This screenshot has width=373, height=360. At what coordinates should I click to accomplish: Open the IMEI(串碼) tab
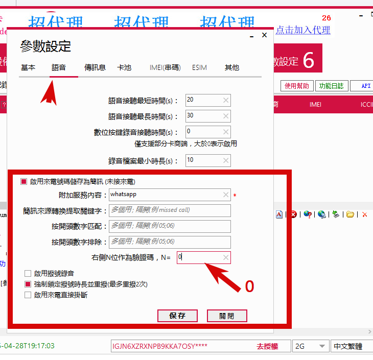point(165,68)
